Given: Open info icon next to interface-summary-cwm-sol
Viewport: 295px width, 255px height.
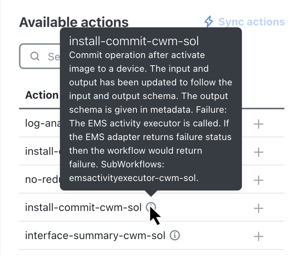Looking at the screenshot, I should tap(175, 235).
